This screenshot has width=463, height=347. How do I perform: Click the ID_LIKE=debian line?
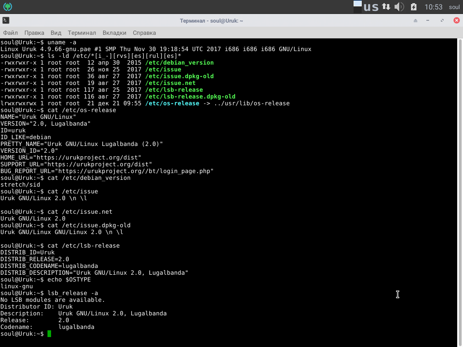click(26, 137)
